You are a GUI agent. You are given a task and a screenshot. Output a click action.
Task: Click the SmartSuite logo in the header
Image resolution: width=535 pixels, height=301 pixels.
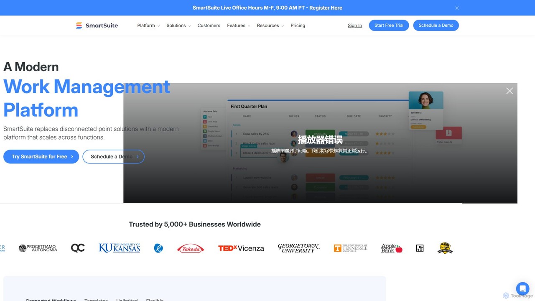97,26
